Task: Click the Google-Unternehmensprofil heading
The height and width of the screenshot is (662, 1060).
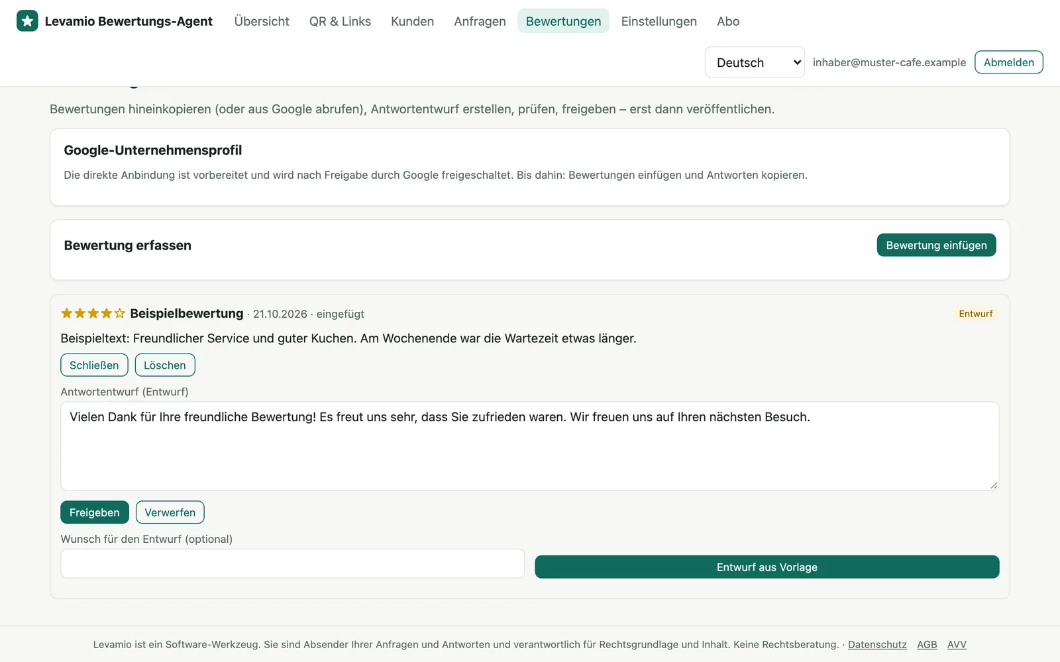Action: pyautogui.click(x=153, y=150)
